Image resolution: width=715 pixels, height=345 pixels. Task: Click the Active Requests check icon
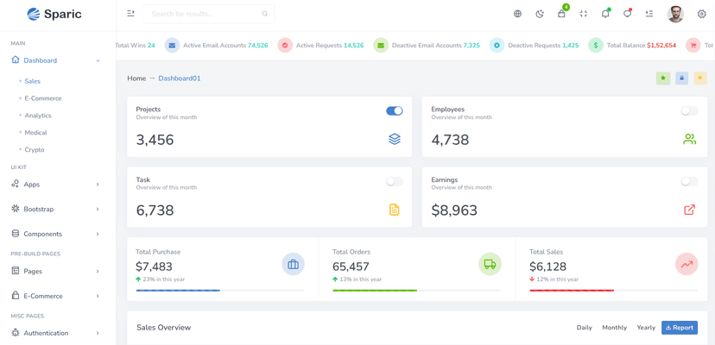click(x=285, y=45)
